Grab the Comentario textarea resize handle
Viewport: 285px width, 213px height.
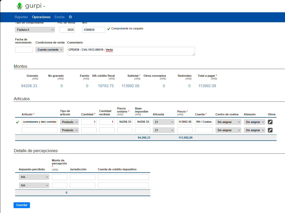pos(193,54)
